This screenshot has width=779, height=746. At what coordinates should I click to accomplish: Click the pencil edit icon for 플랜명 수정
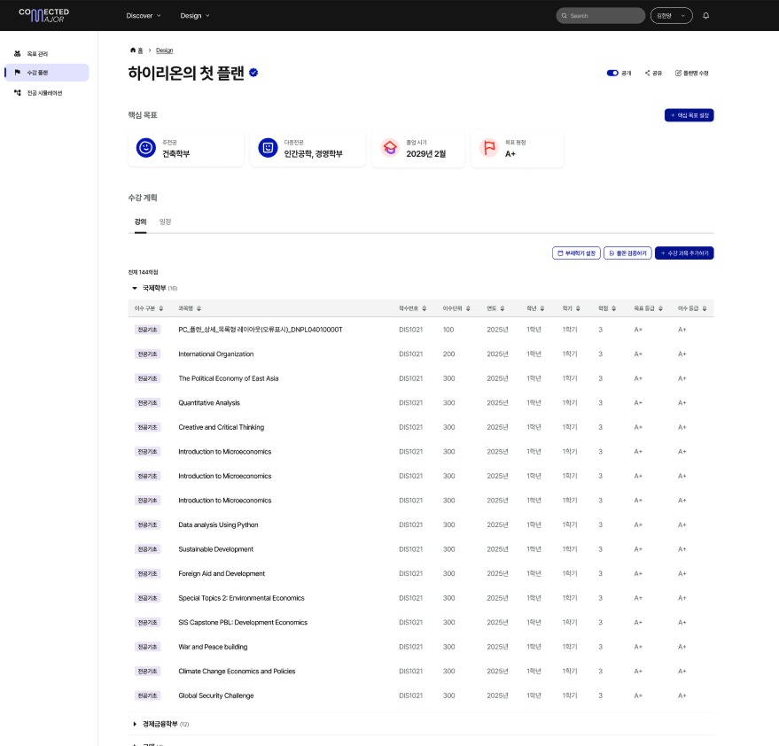678,73
